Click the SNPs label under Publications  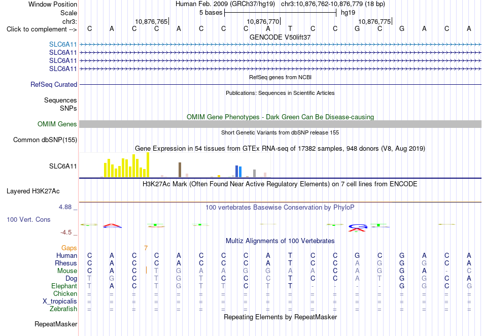tap(68, 108)
